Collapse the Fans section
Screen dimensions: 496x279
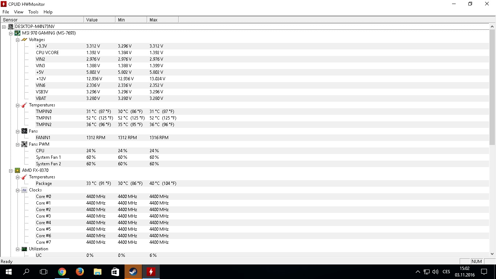click(x=17, y=131)
